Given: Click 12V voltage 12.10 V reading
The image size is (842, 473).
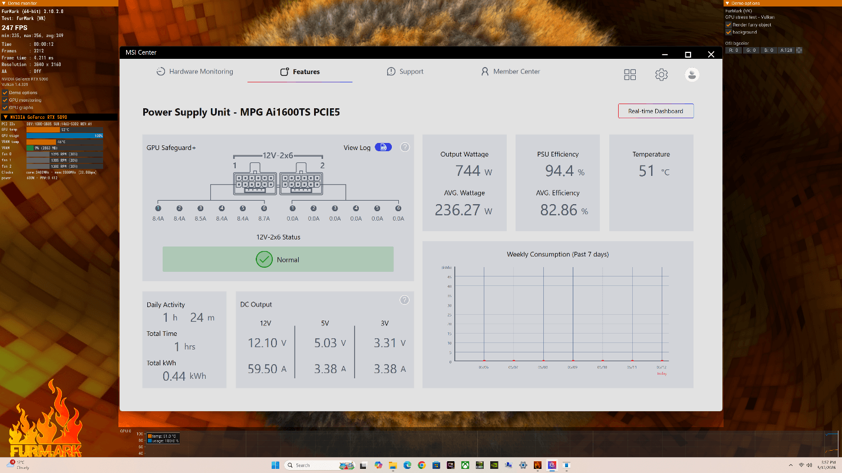Looking at the screenshot, I should (x=268, y=343).
